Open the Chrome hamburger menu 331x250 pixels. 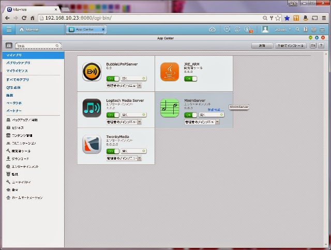coord(324,18)
